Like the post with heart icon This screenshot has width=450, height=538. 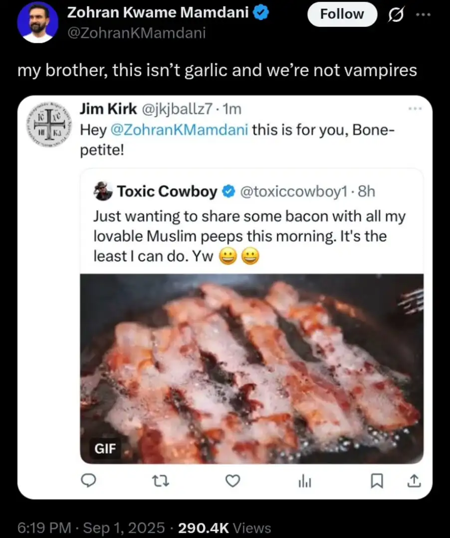coord(232,480)
